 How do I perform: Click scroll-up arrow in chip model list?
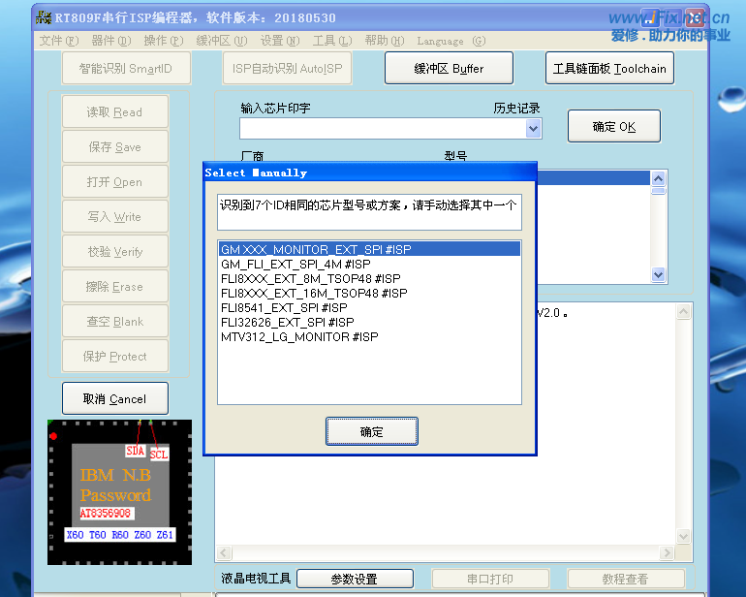tap(659, 178)
